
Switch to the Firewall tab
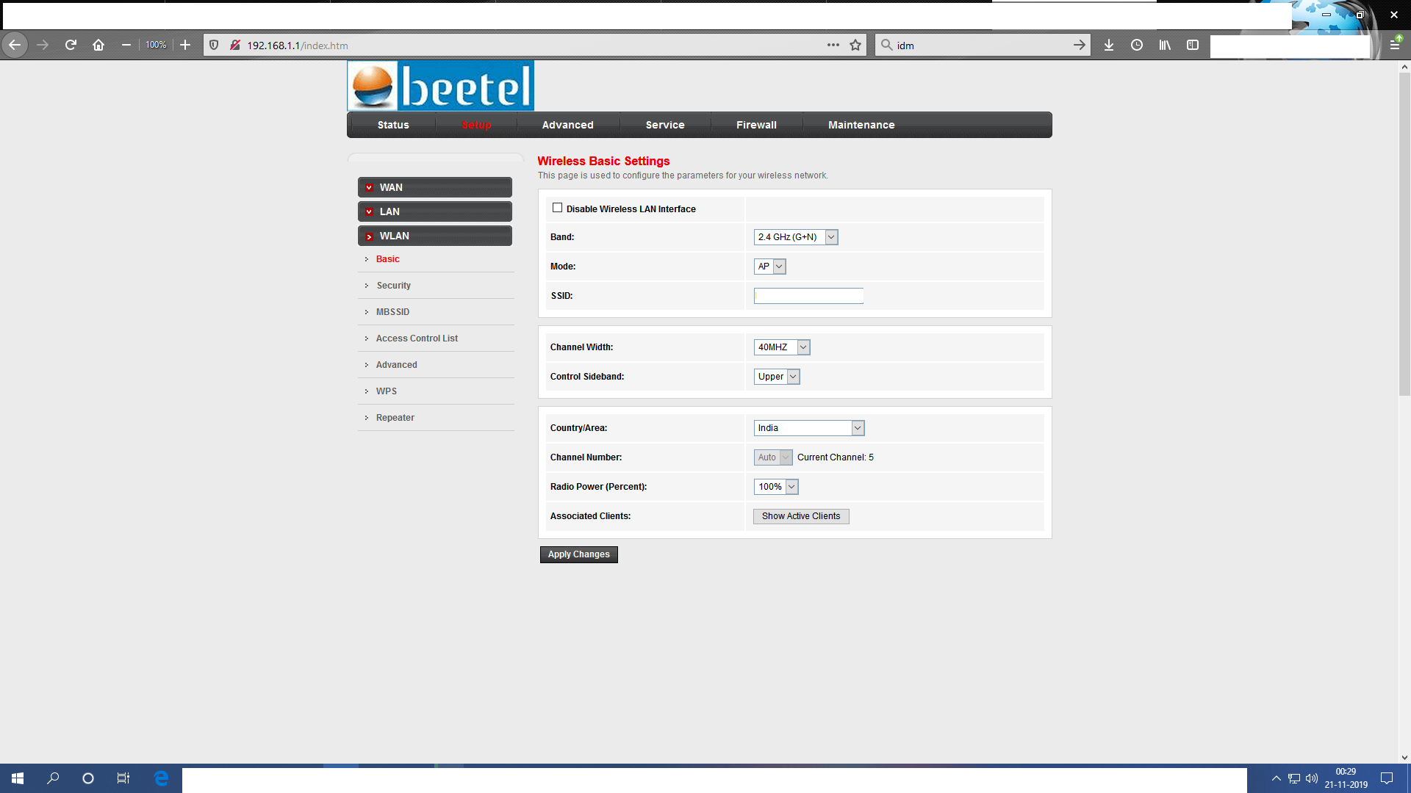click(756, 125)
